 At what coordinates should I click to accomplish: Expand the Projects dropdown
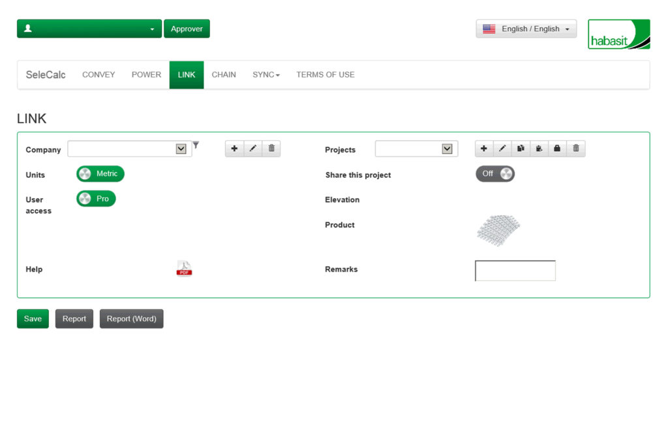pyautogui.click(x=447, y=149)
